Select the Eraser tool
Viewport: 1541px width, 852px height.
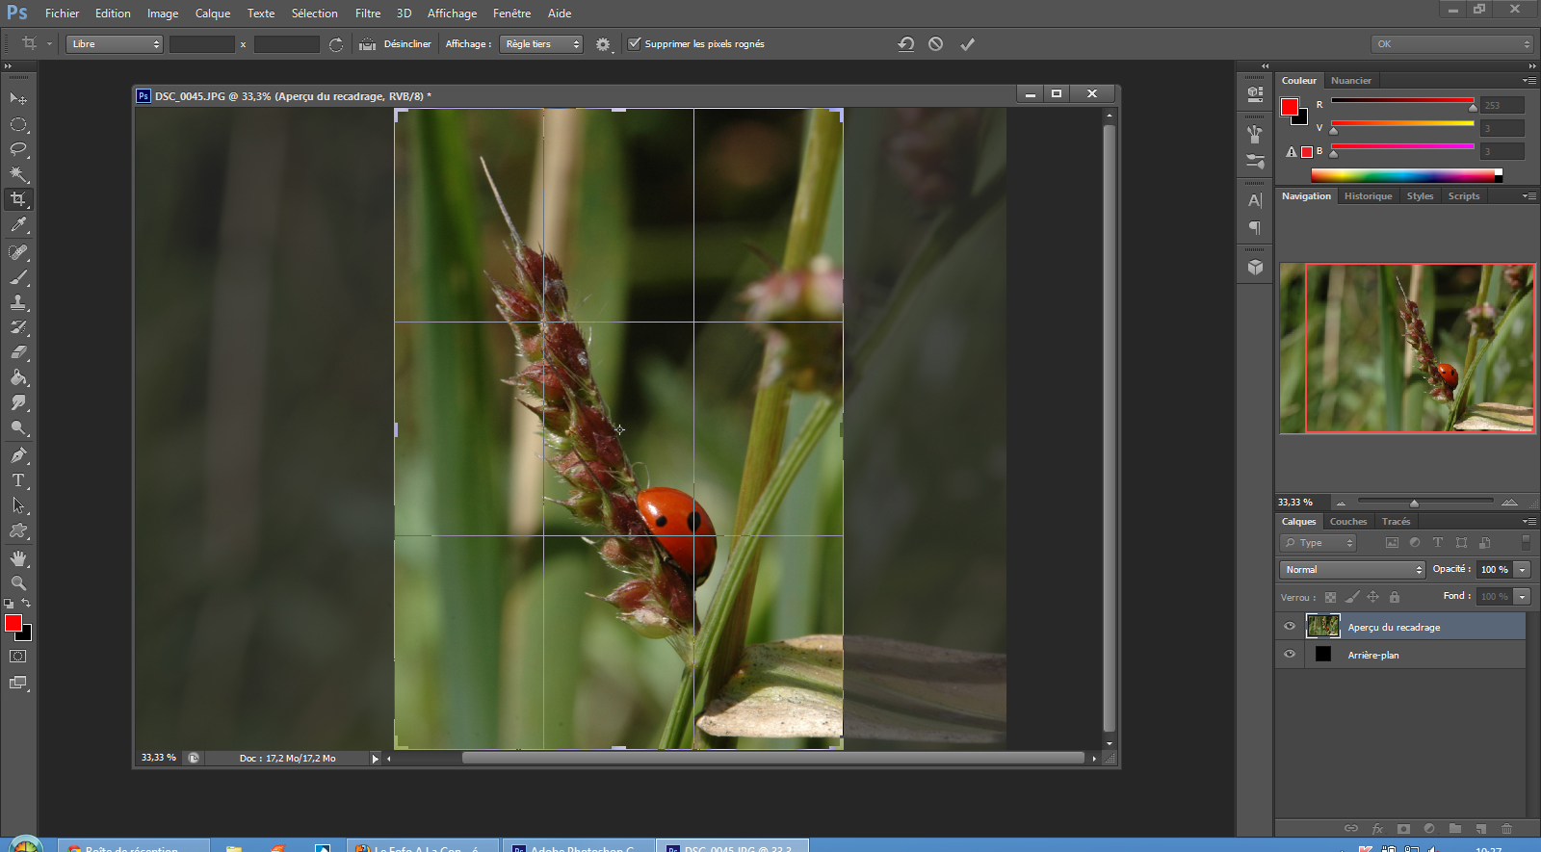pyautogui.click(x=18, y=352)
